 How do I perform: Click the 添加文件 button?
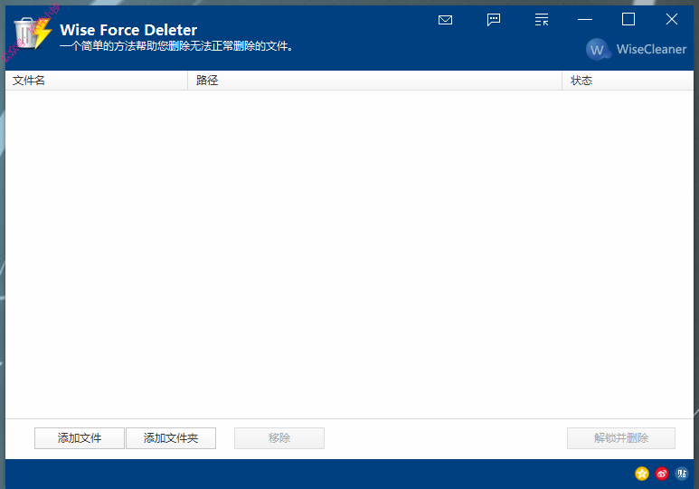[x=80, y=438]
